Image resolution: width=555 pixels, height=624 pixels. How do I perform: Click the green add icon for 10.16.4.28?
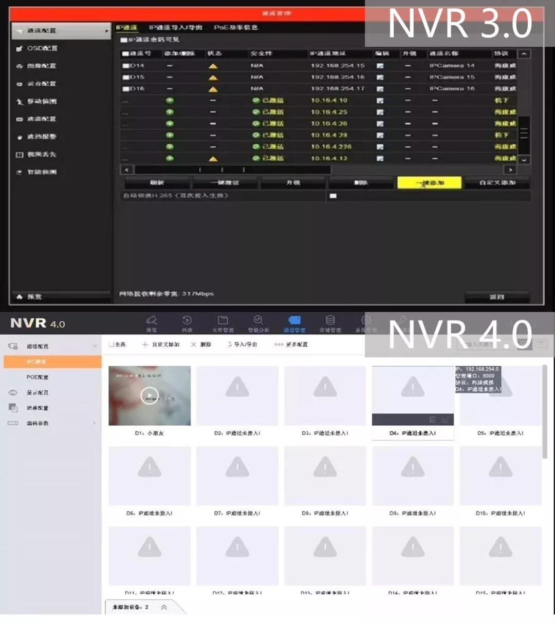[170, 135]
